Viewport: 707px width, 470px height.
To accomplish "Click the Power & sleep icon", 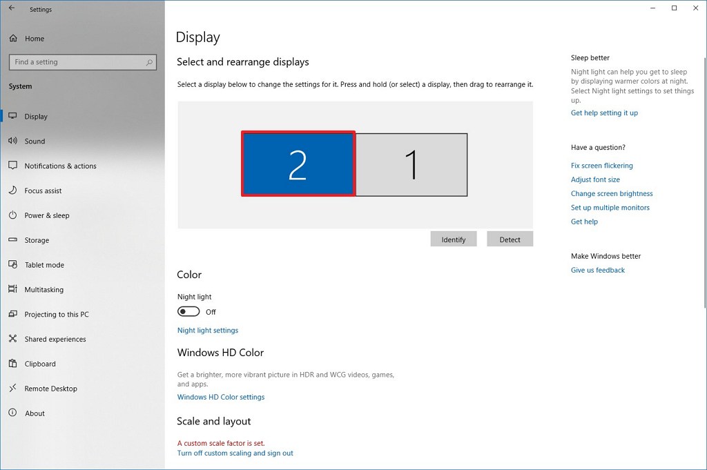I will [x=12, y=215].
